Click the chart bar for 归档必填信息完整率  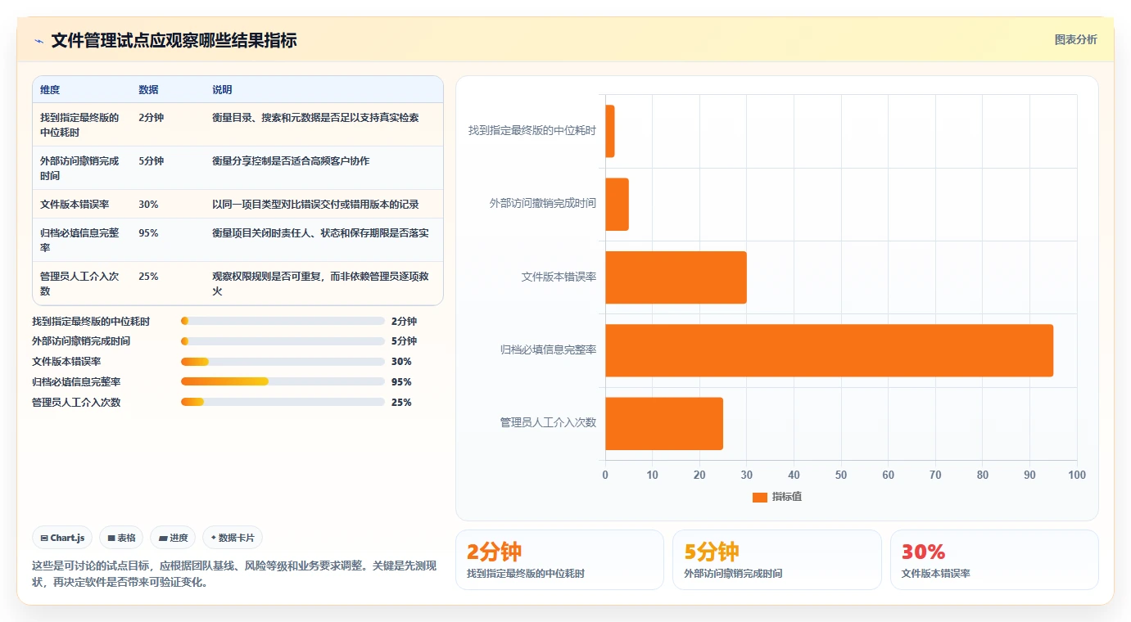[829, 350]
